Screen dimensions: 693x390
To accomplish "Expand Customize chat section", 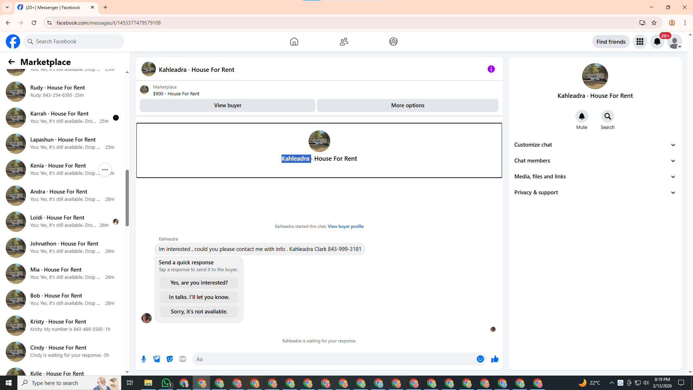I will click(595, 145).
